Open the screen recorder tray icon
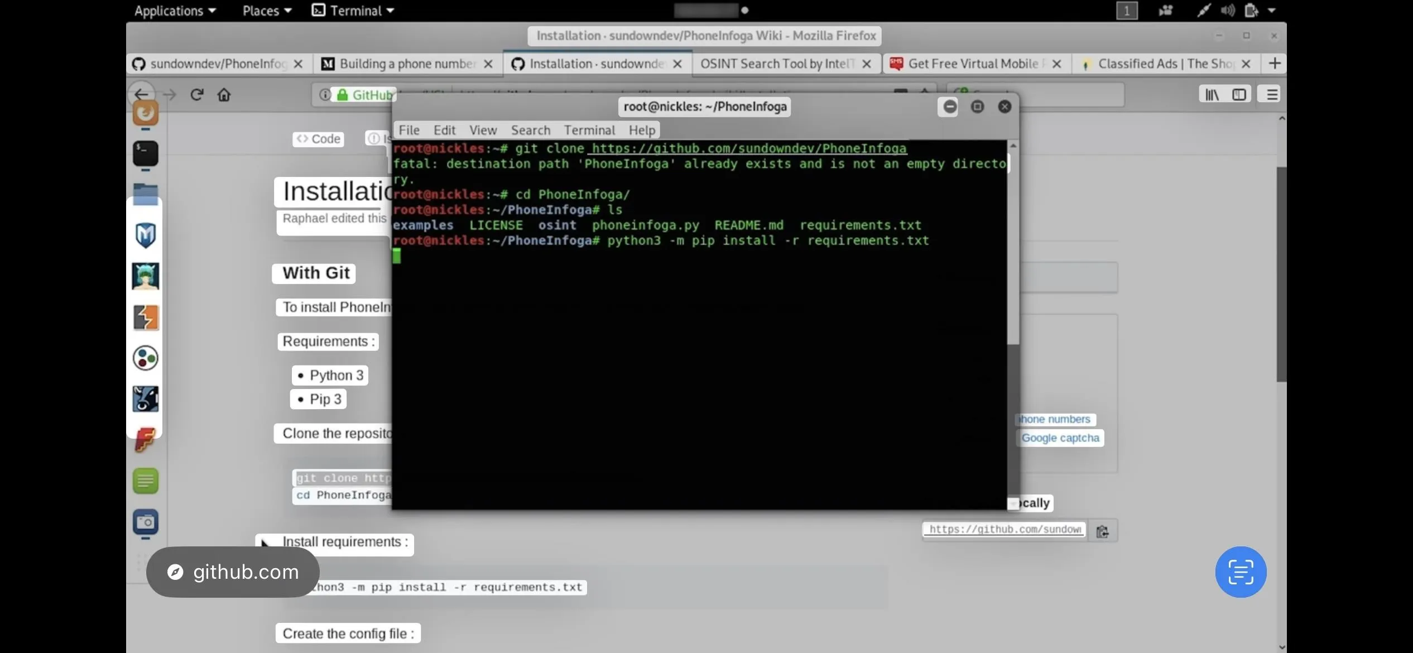1413x653 pixels. 1165,10
